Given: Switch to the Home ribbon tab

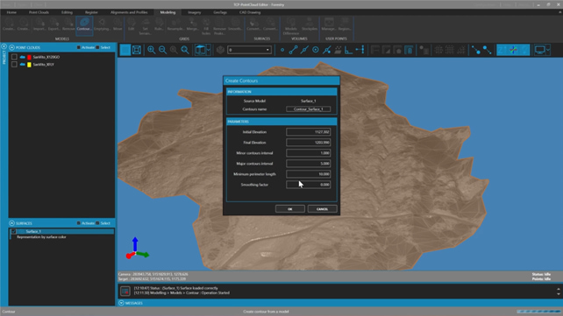Looking at the screenshot, I should point(11,12).
